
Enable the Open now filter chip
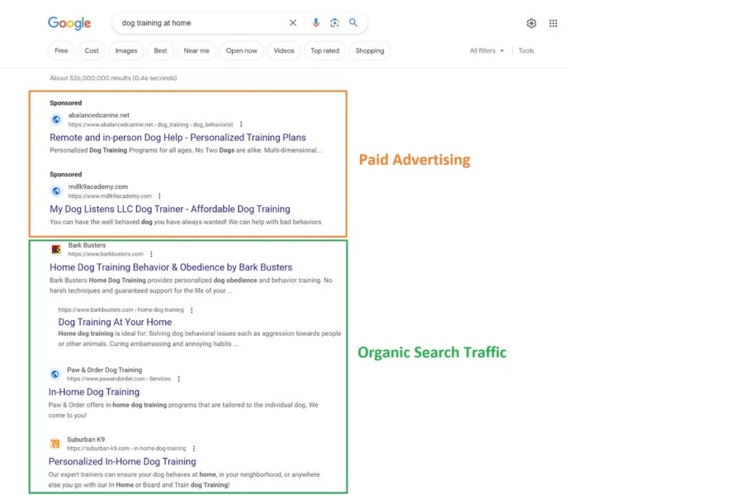241,50
